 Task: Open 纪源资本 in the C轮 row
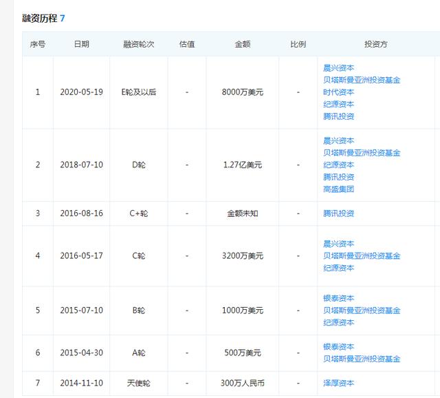pos(338,268)
